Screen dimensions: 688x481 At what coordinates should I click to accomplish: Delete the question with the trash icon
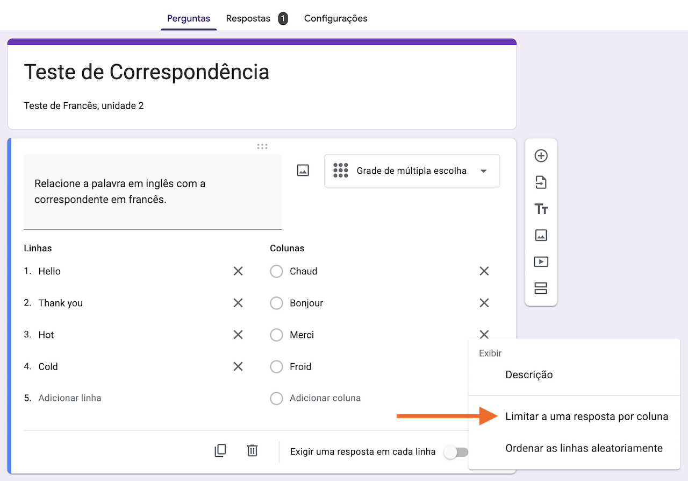(x=252, y=451)
